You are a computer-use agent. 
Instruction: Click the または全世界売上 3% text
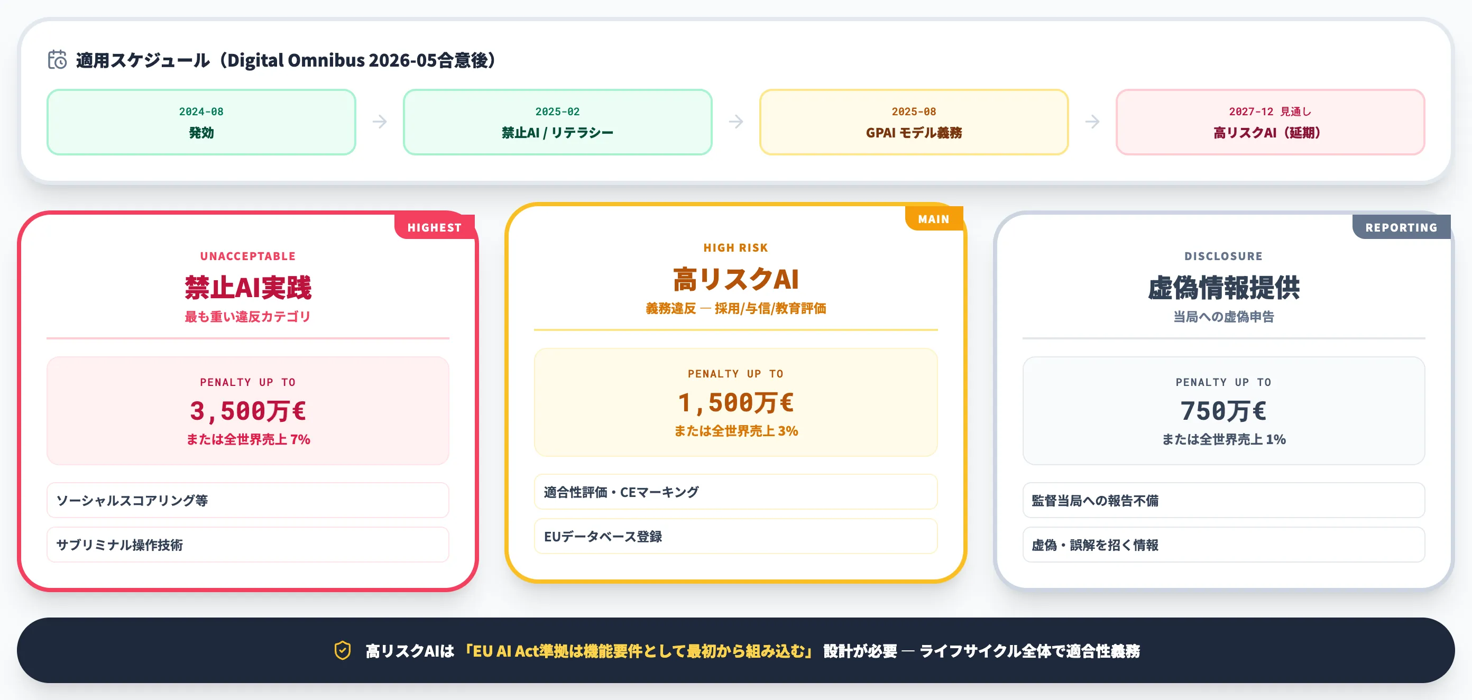(x=735, y=430)
